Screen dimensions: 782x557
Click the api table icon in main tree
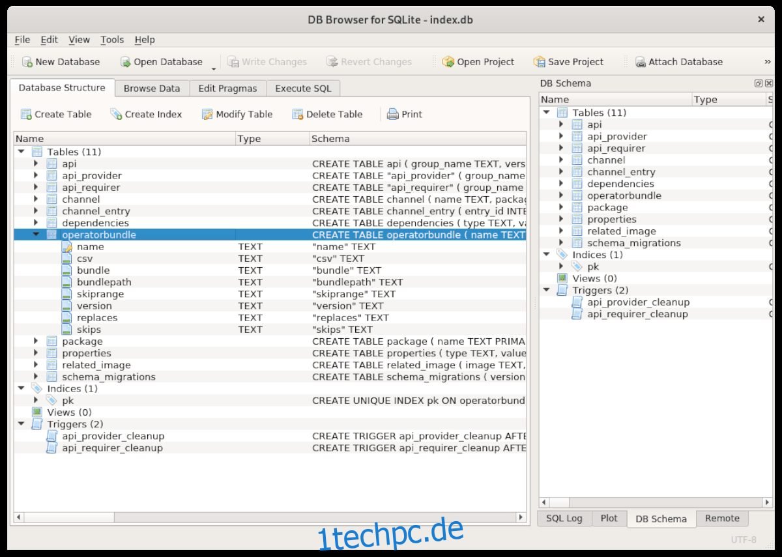(x=51, y=164)
